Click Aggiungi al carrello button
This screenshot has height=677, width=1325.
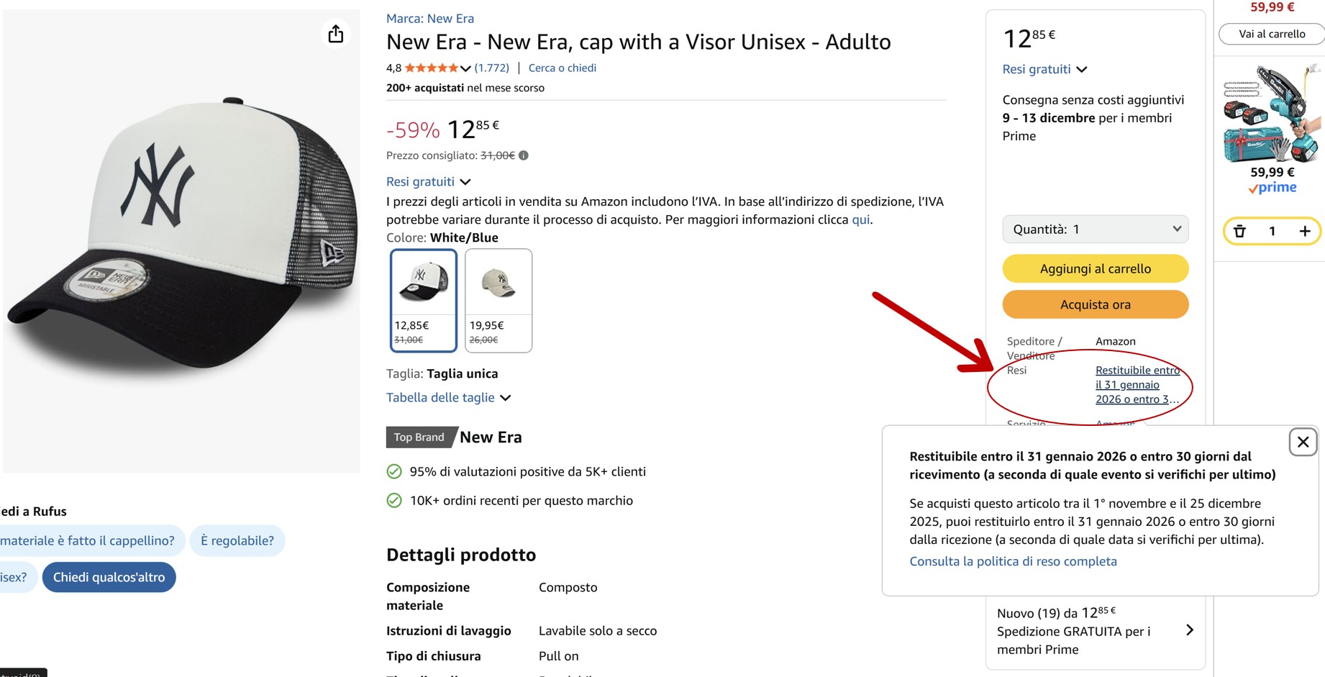[x=1095, y=268]
